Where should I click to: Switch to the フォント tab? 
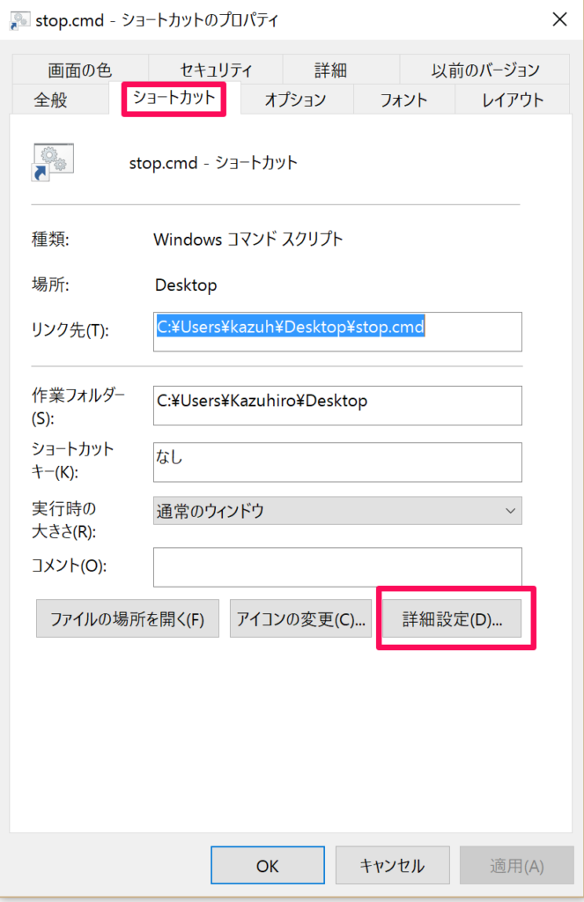[x=403, y=100]
